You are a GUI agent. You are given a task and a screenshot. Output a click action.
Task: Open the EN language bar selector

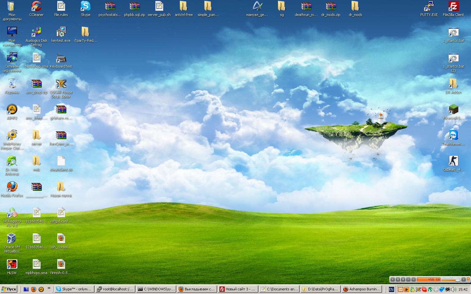[391, 289]
